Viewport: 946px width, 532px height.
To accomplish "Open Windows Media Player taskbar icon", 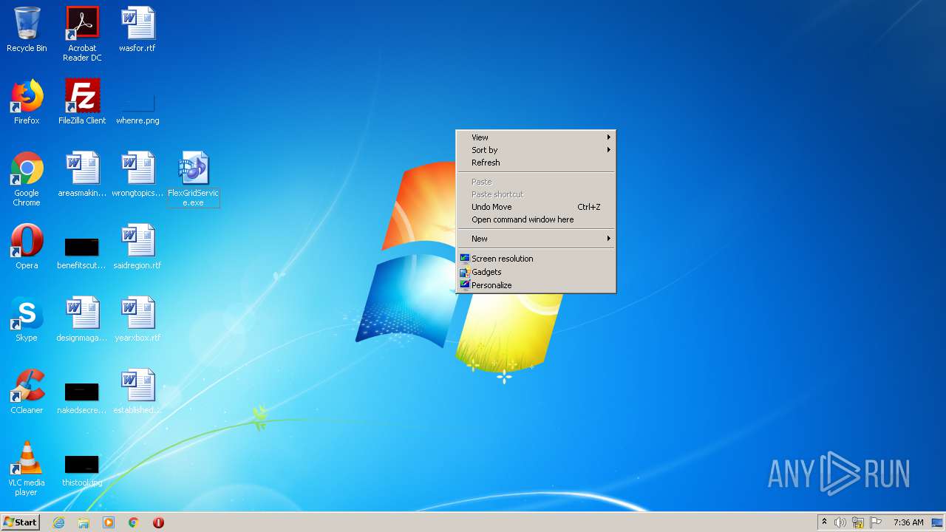I will tap(109, 522).
